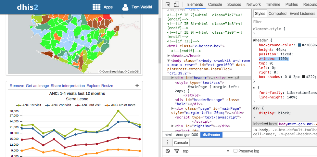The width and height of the screenshot is (317, 157).
Task: Expand the rightBar div node
Action: point(172,126)
